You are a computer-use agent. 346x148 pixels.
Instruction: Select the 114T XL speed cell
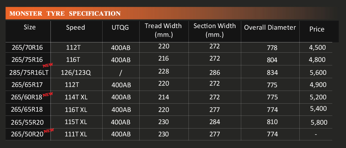coord(75,97)
